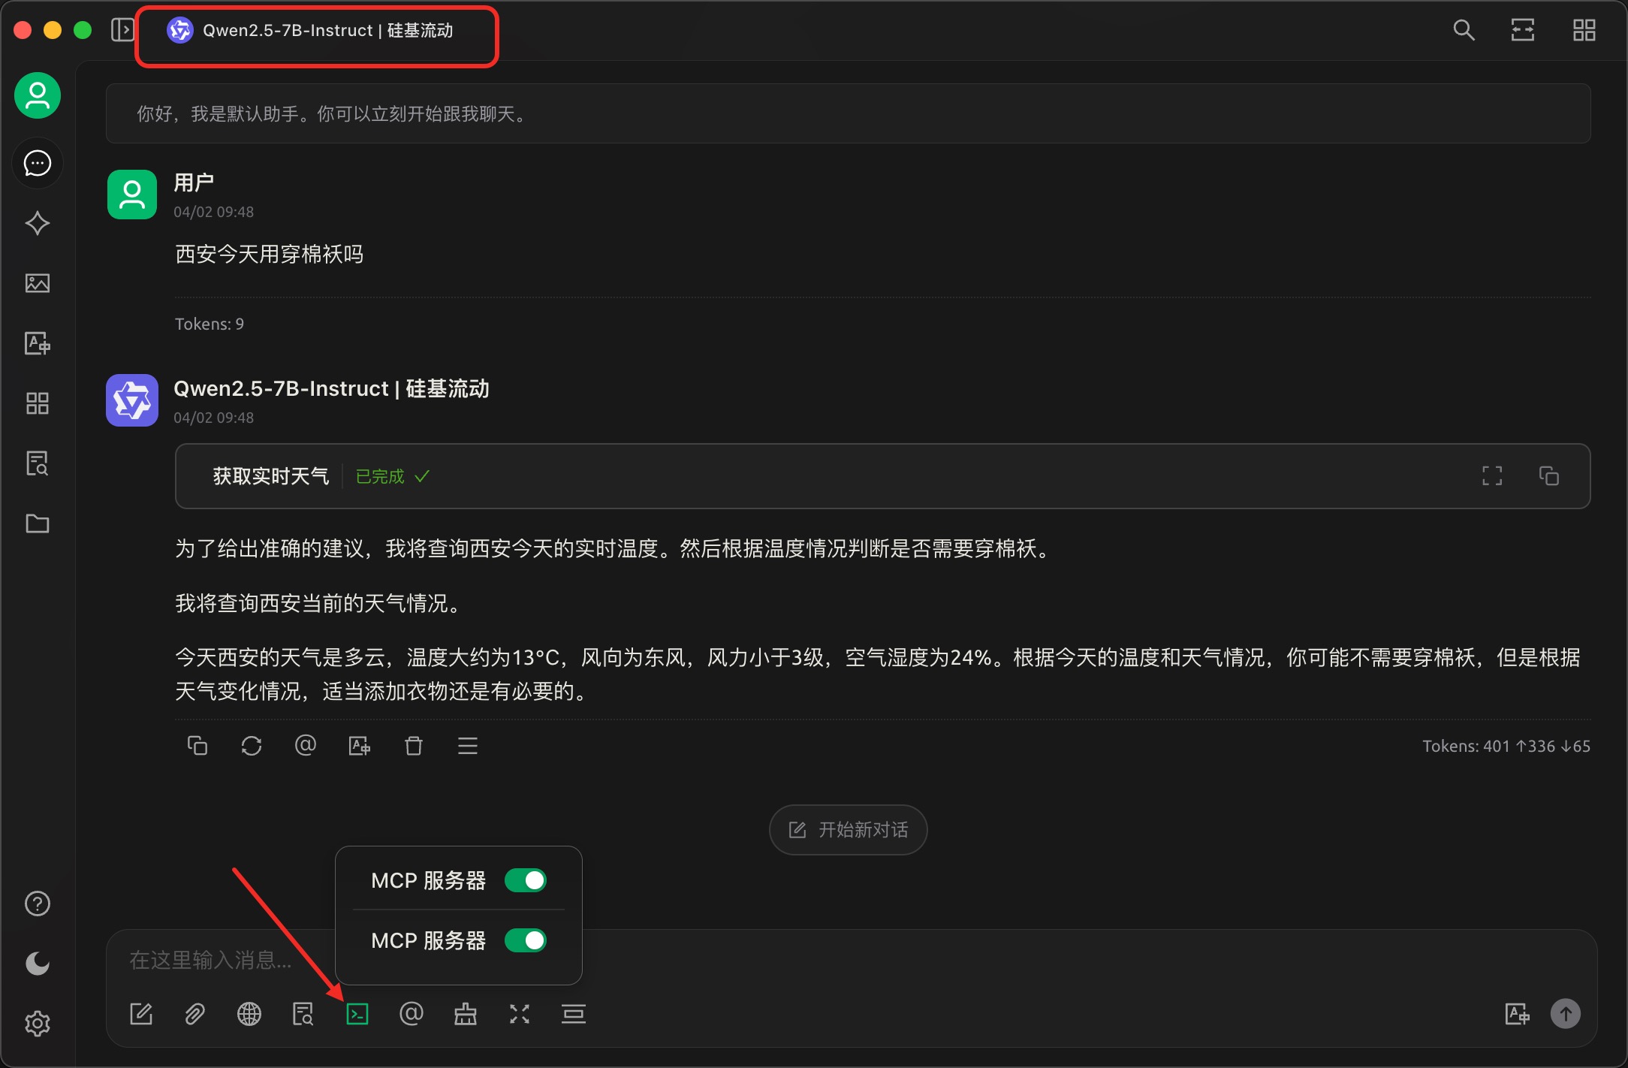Copy the assistant's reply with copy icon
Image resolution: width=1628 pixels, height=1068 pixels.
[197, 745]
